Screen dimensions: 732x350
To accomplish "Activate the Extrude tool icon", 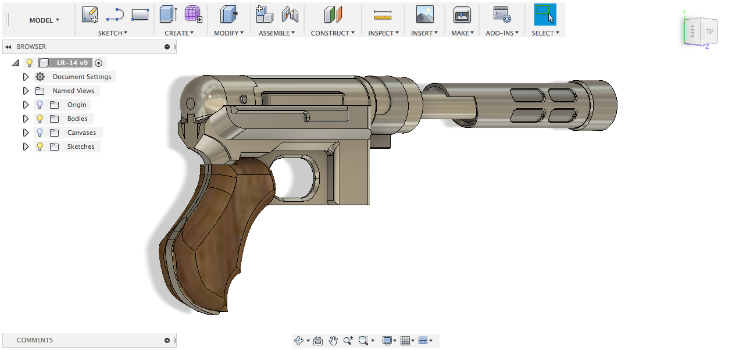I will point(168,14).
